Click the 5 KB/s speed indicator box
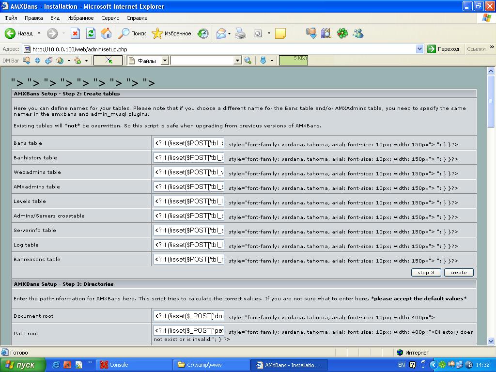Viewport: 496px width, 372px height. tap(293, 61)
